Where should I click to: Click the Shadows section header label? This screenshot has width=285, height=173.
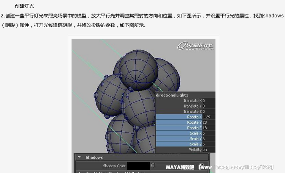tap(94, 157)
